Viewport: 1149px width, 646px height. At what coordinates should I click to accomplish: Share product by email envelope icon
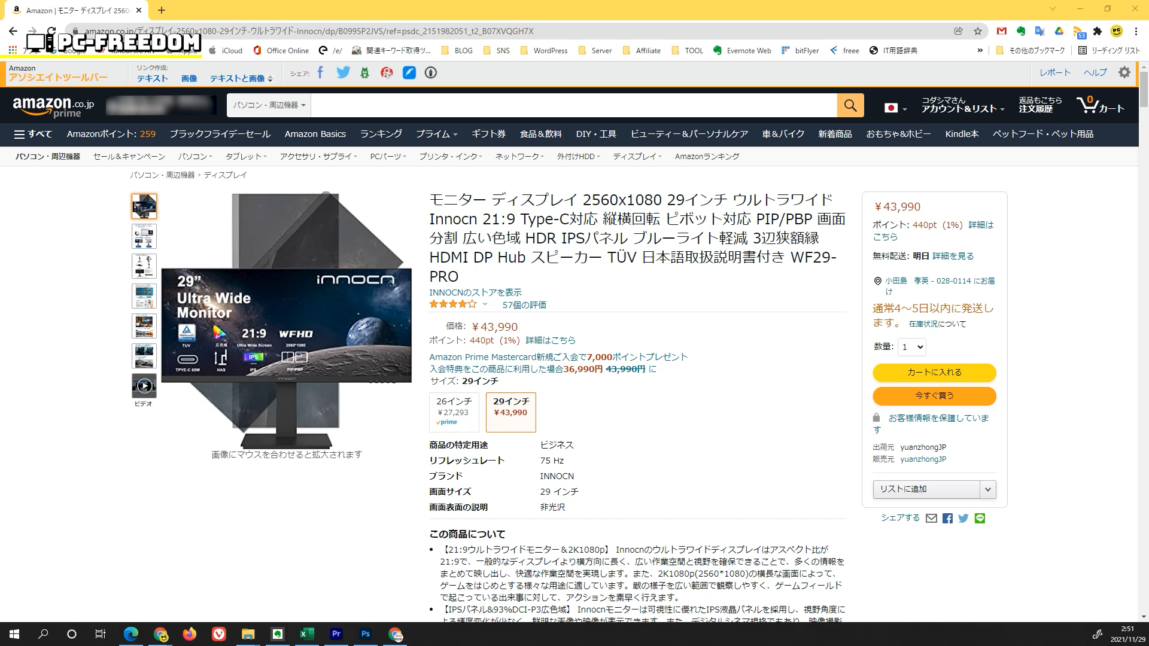click(931, 519)
